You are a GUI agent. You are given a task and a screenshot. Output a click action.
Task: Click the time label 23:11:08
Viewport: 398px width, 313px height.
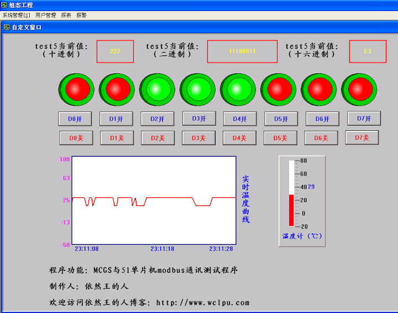coord(87,249)
